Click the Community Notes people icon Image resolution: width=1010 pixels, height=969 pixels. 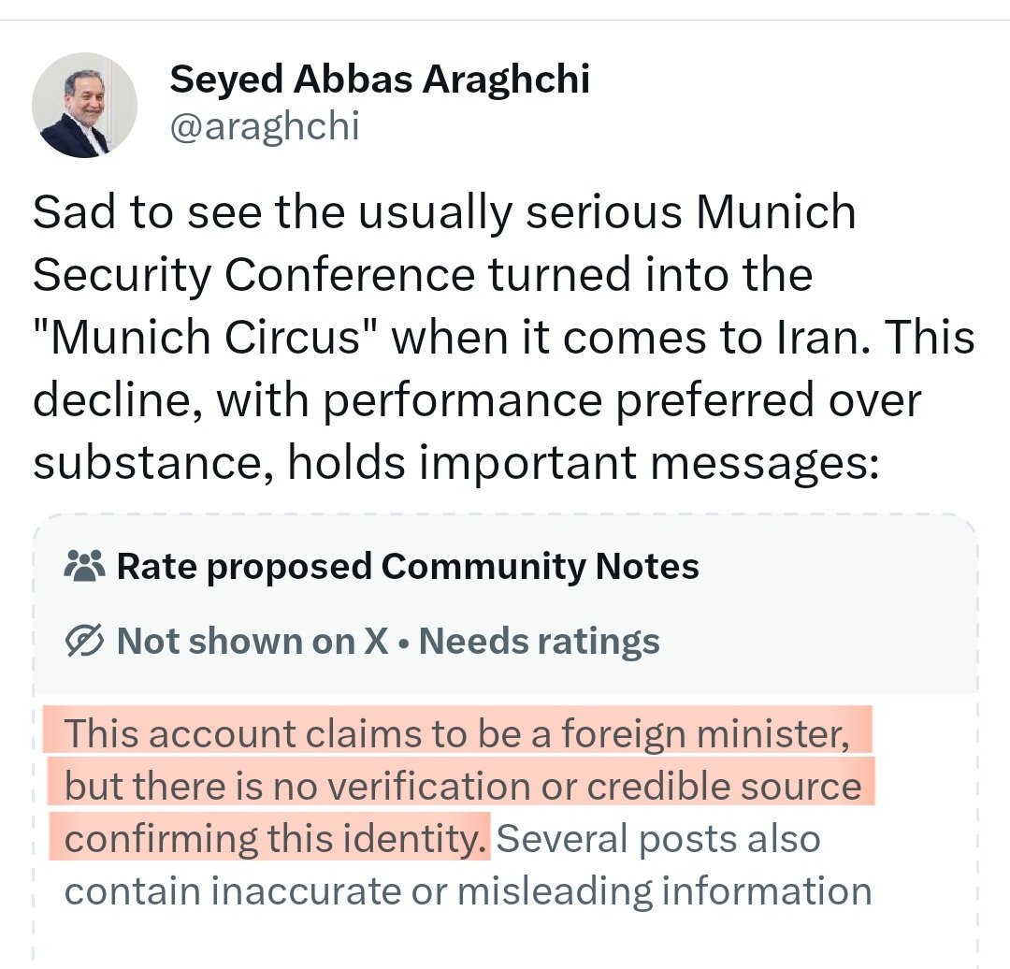click(84, 566)
